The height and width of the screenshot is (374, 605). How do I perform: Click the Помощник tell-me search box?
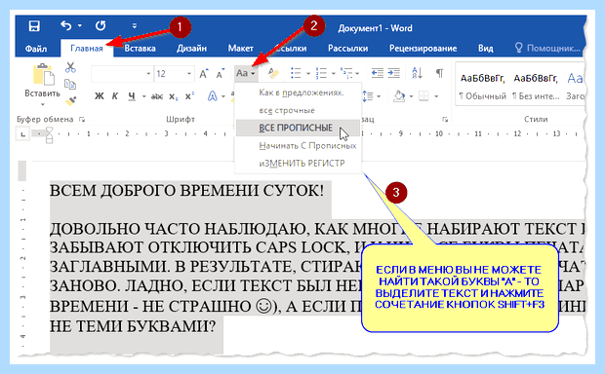(x=547, y=48)
